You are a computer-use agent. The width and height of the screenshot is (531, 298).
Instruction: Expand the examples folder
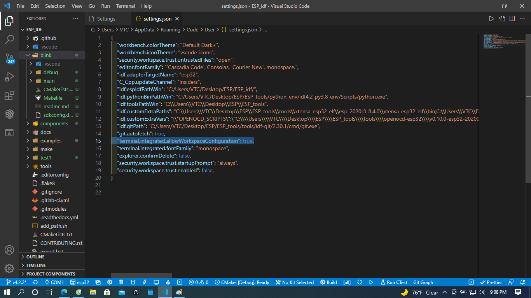pos(28,140)
